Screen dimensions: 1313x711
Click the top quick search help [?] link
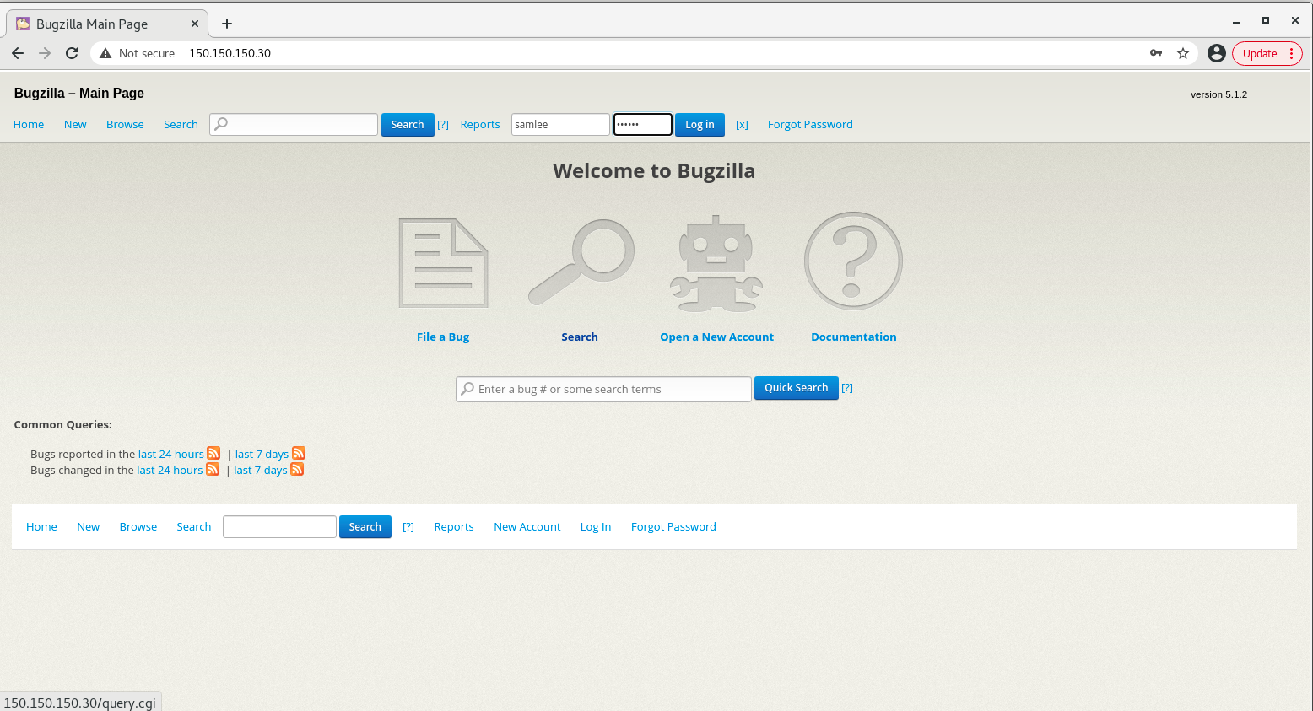443,125
